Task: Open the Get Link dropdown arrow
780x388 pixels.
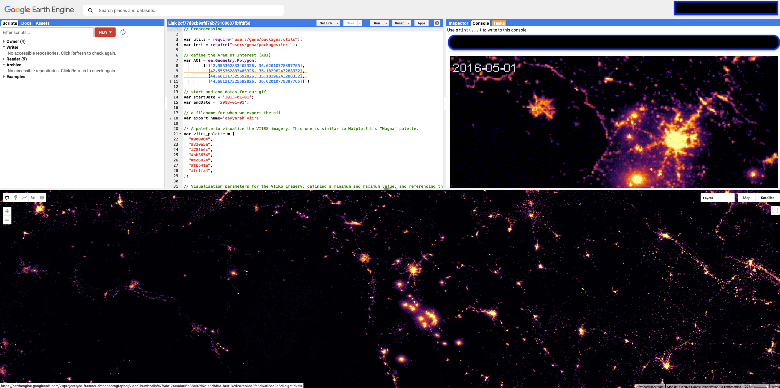Action: (337, 23)
